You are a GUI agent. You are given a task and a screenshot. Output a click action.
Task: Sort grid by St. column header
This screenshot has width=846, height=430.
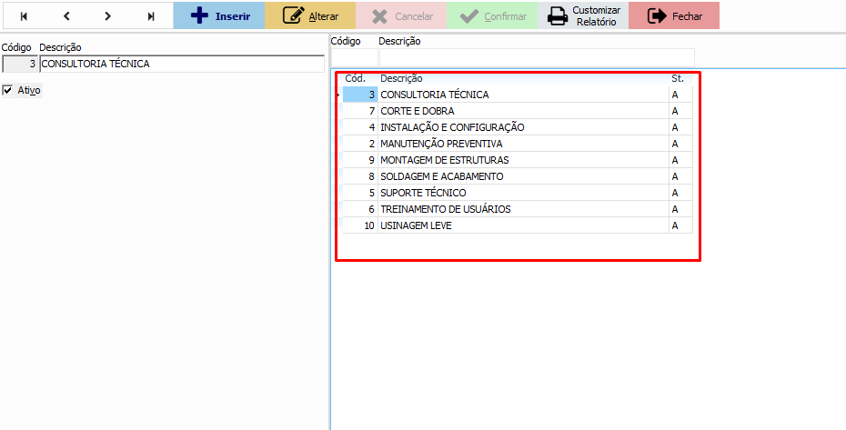coord(678,79)
